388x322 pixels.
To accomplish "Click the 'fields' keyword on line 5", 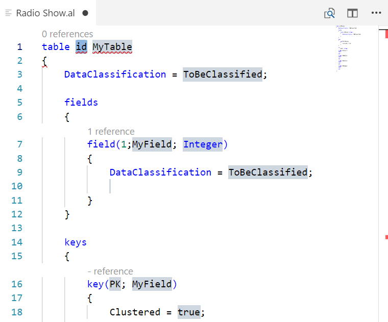I will (81, 103).
